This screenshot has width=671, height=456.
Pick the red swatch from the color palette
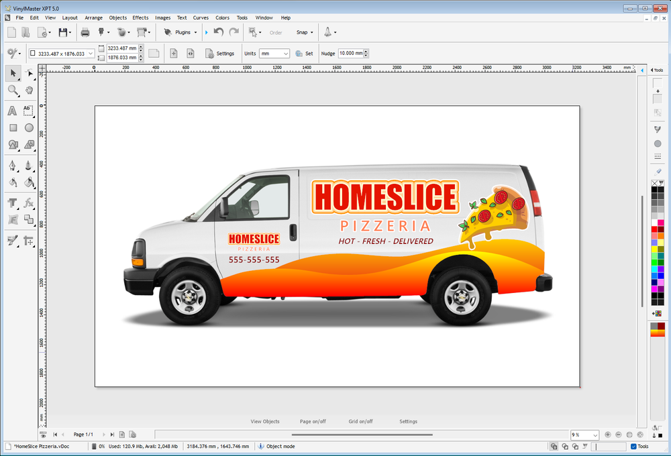click(x=654, y=229)
